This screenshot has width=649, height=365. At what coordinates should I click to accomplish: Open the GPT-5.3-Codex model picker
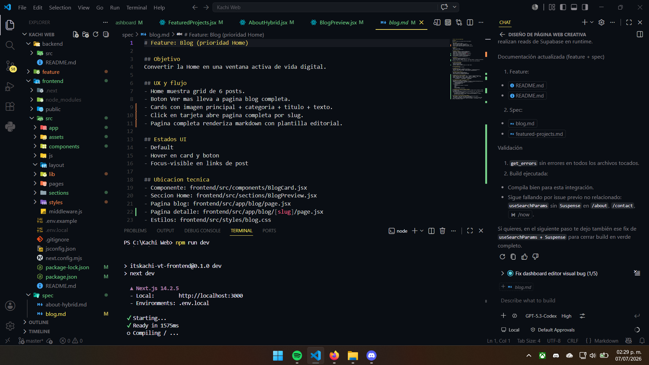pyautogui.click(x=541, y=316)
